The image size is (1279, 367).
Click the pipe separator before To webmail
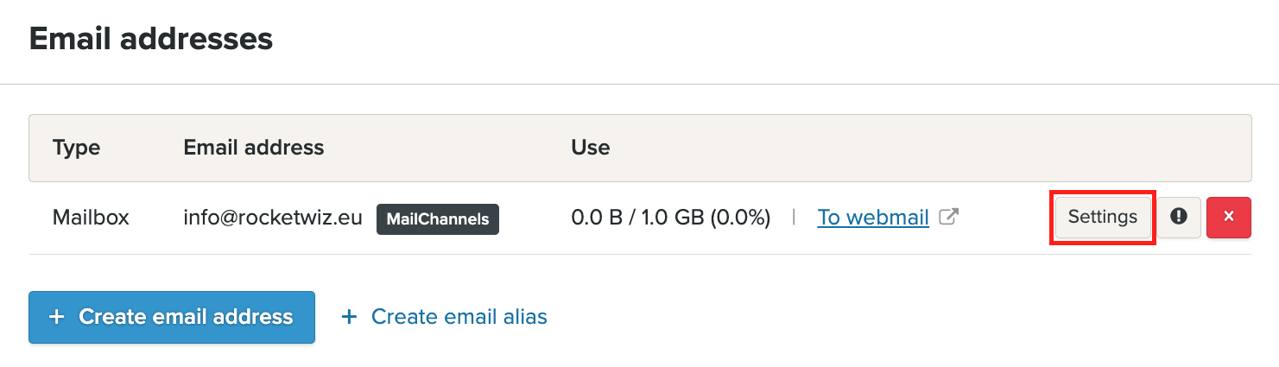coord(794,218)
